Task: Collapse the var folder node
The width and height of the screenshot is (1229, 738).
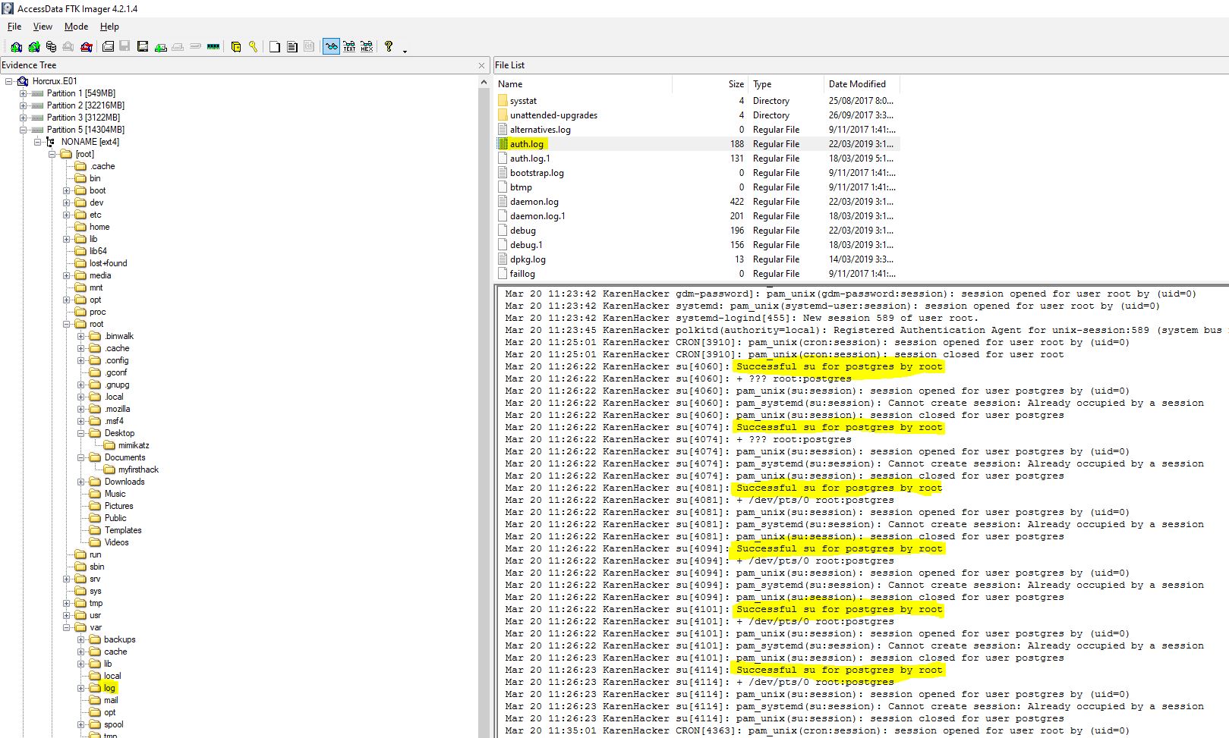Action: [67, 627]
